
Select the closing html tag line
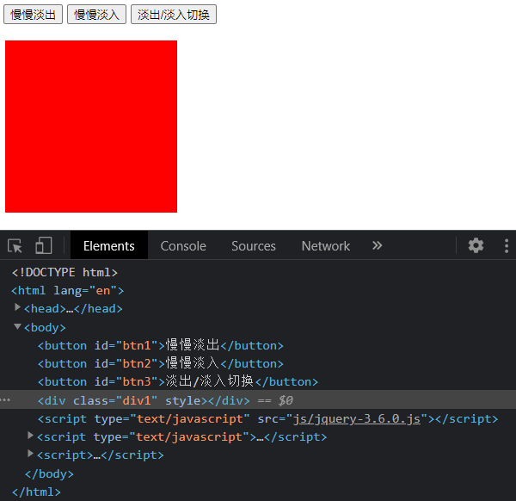(x=36, y=492)
